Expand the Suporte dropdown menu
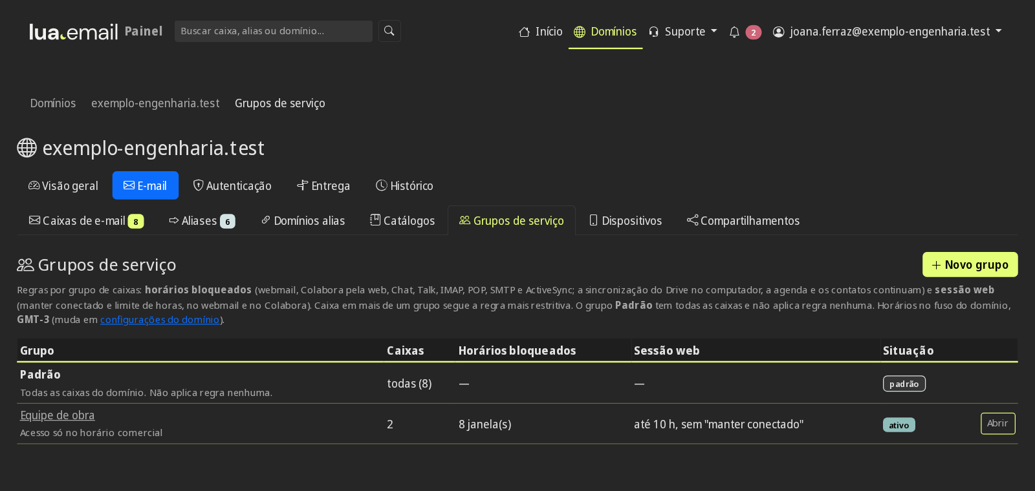 point(683,32)
